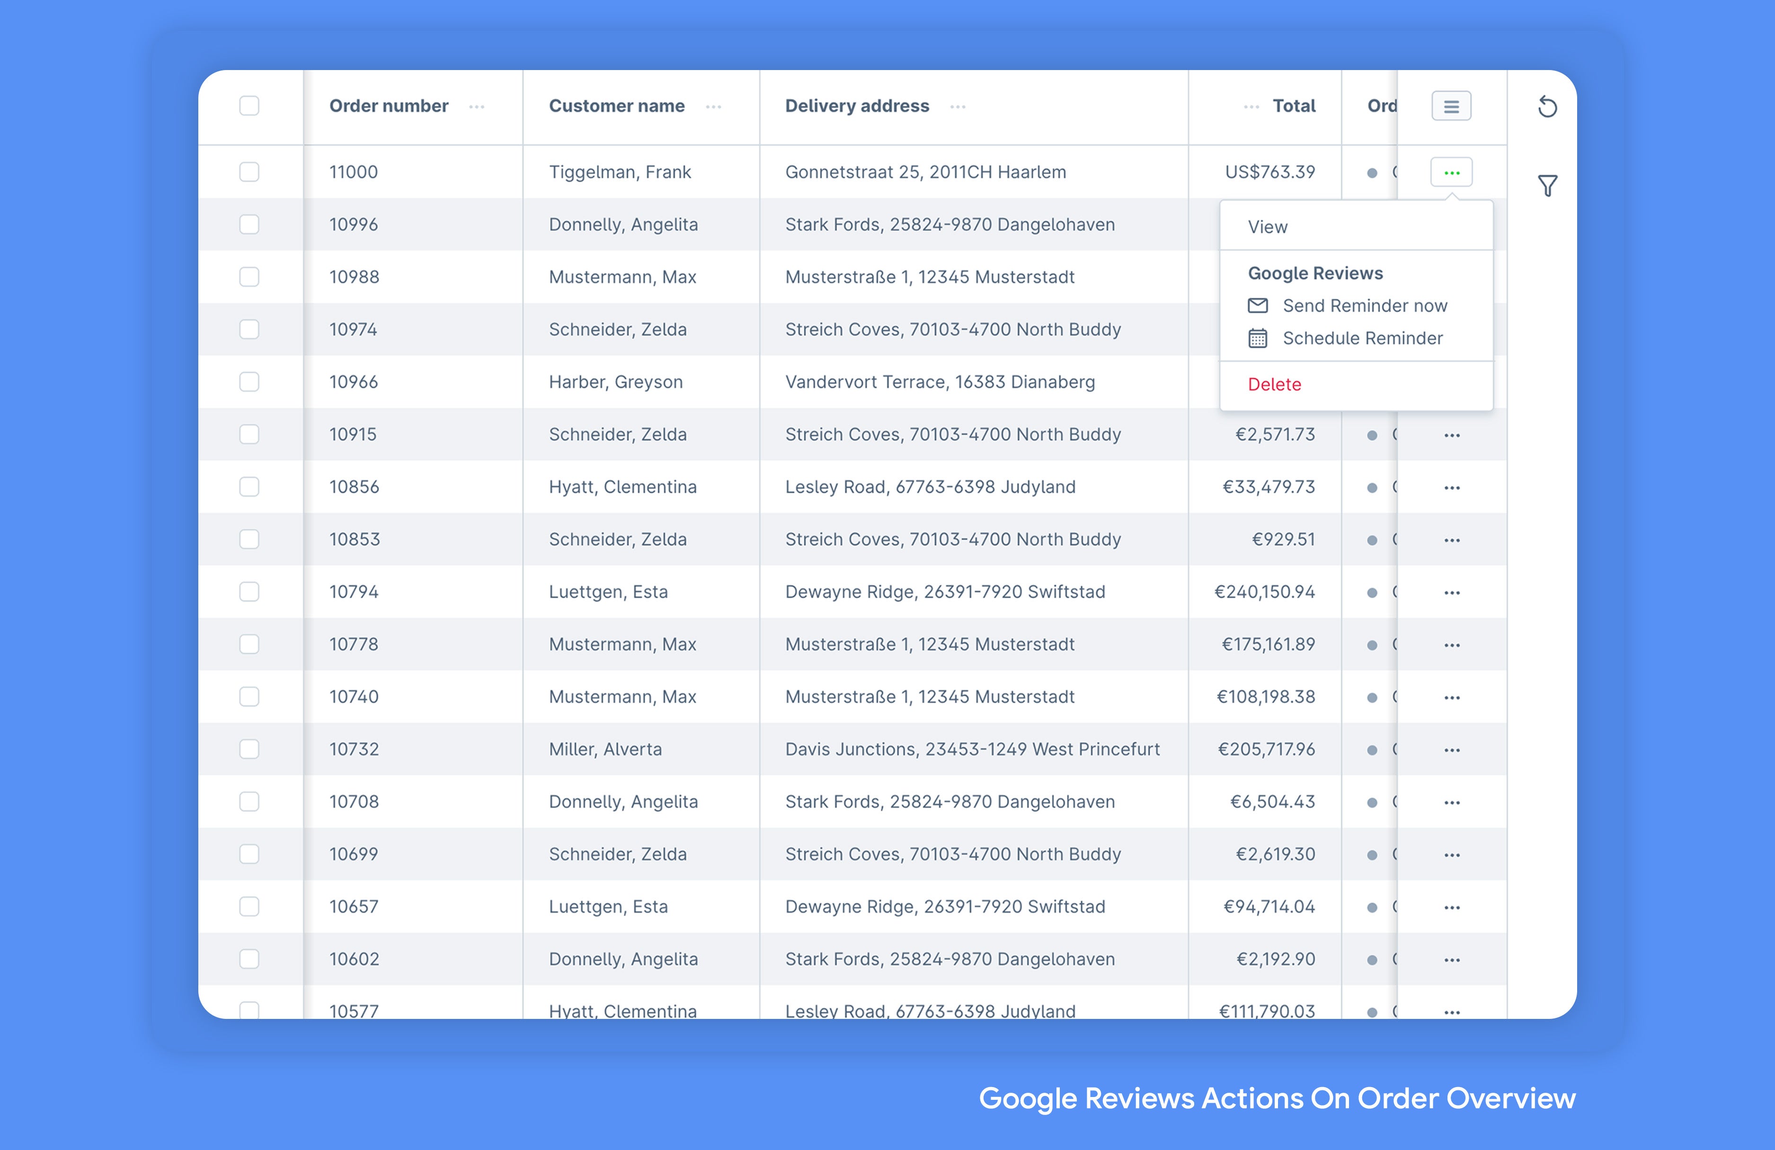This screenshot has height=1150, width=1775.
Task: Click order number 10708
Action: (354, 801)
